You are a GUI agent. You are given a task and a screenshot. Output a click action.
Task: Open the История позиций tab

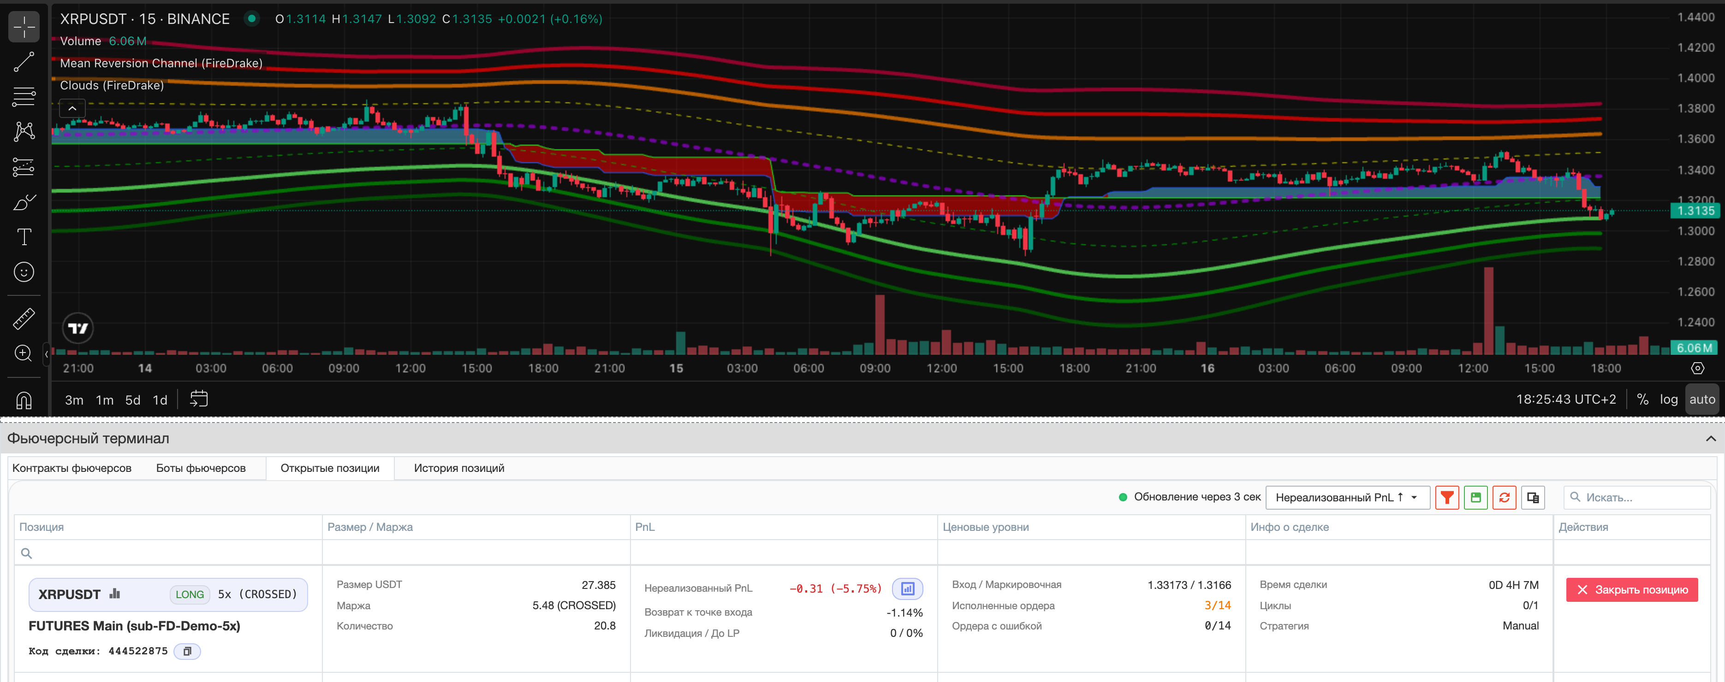pyautogui.click(x=459, y=468)
